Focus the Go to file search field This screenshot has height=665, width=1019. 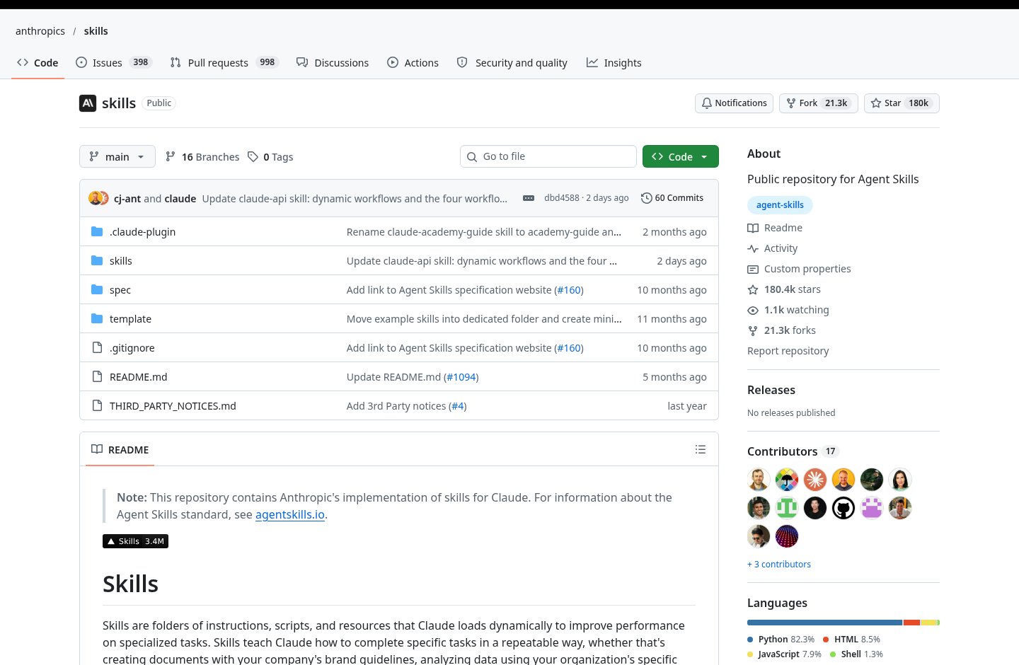pos(548,156)
